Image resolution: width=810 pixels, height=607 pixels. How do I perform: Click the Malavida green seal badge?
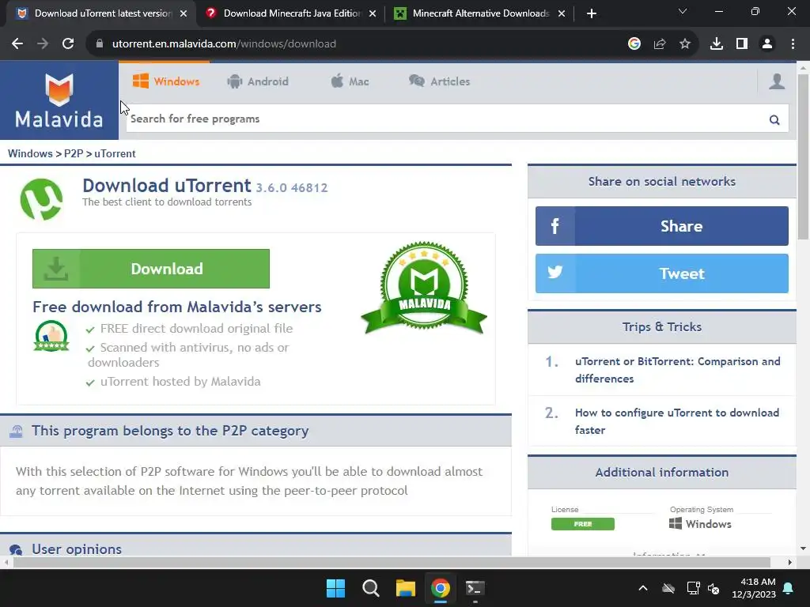424,288
